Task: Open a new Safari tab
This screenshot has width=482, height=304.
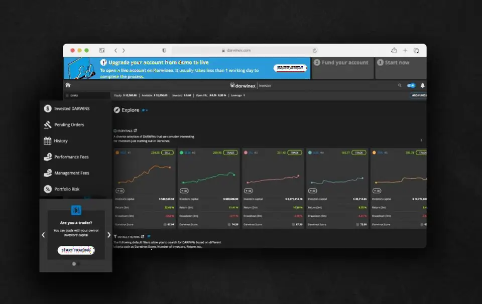Action: 405,50
